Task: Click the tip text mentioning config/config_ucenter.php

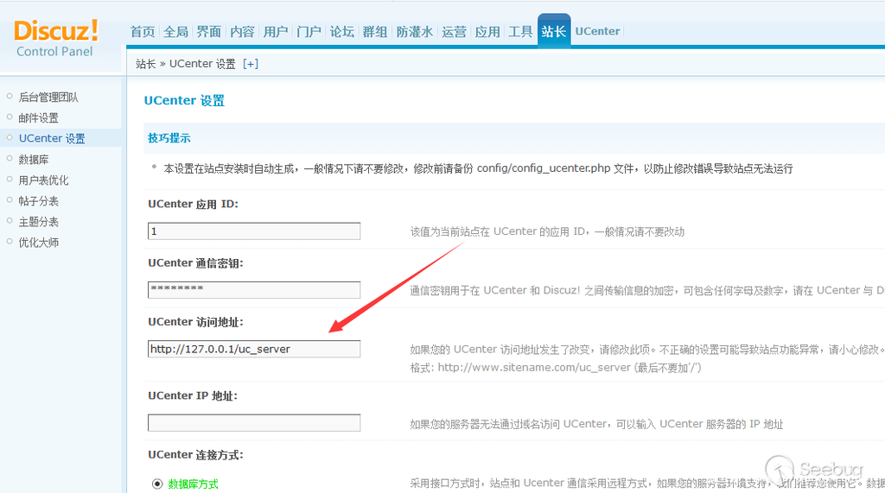Action: (478, 168)
